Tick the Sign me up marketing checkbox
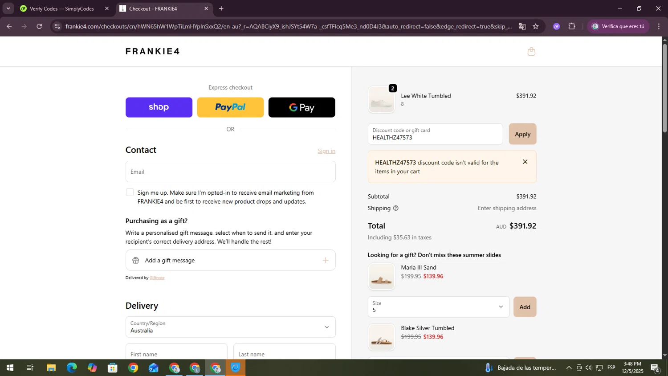Image resolution: width=668 pixels, height=376 pixels. 130,192
